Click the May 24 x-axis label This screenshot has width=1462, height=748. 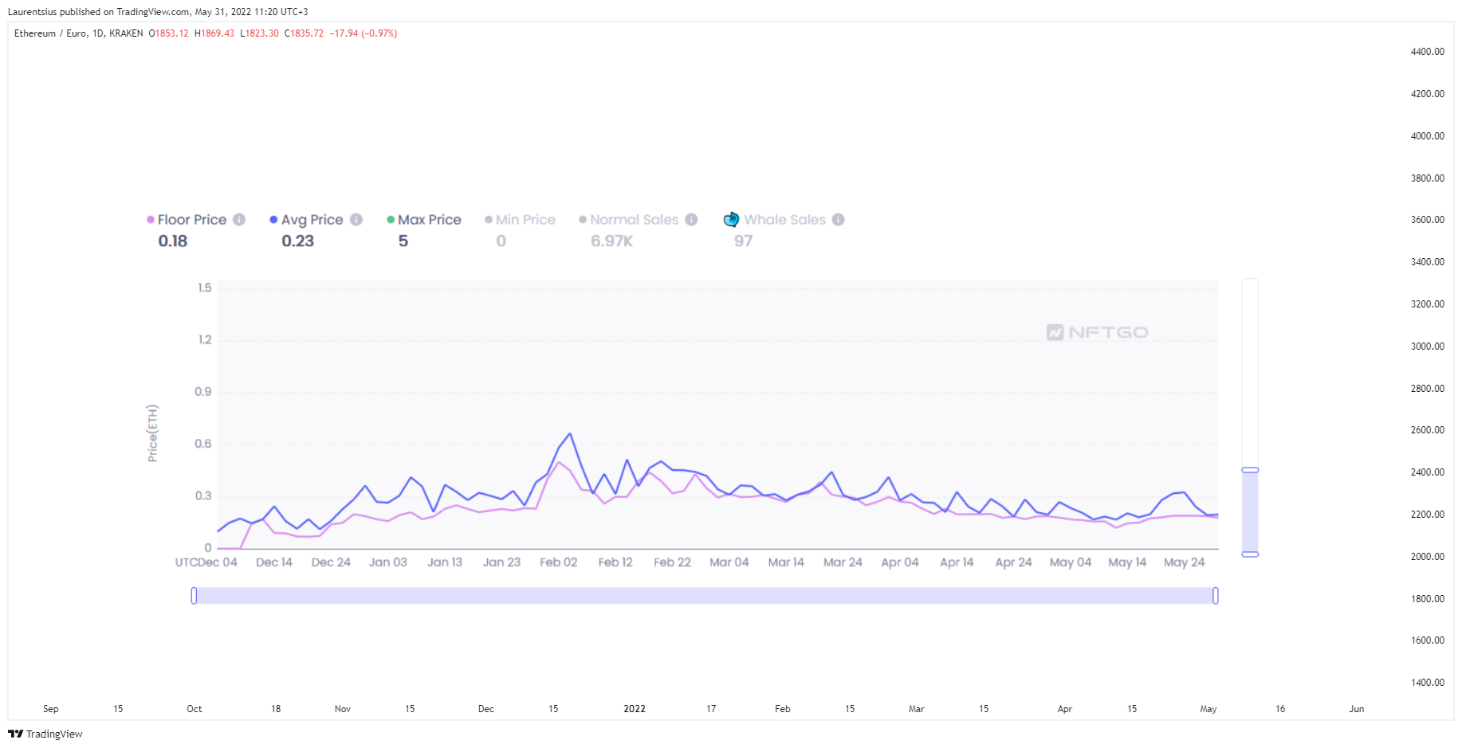1184,562
